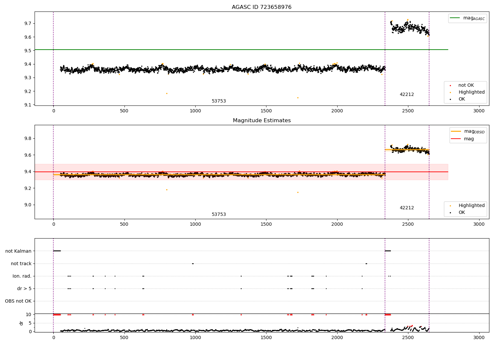Image resolution: width=494 pixels, height=345 pixels.
Task: Click 'not OK' in the top plot legend
Action: (x=466, y=85)
